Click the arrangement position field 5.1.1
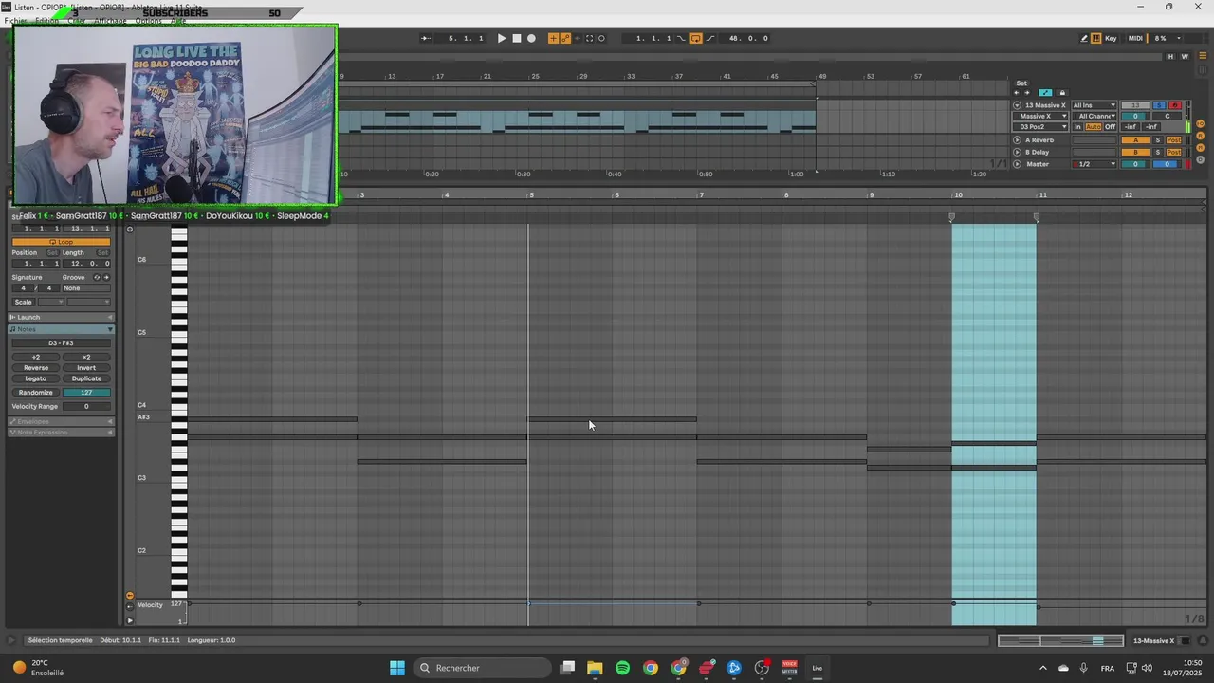This screenshot has height=683, width=1214. coord(460,38)
